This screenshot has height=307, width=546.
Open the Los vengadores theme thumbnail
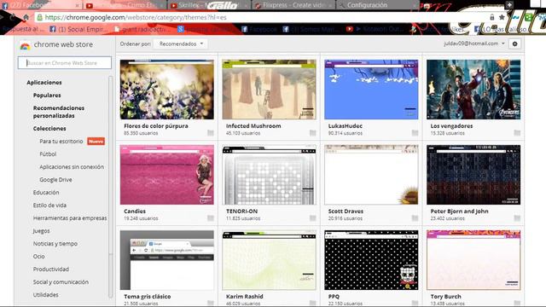tap(473, 90)
